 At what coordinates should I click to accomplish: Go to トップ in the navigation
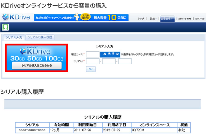(141, 19)
